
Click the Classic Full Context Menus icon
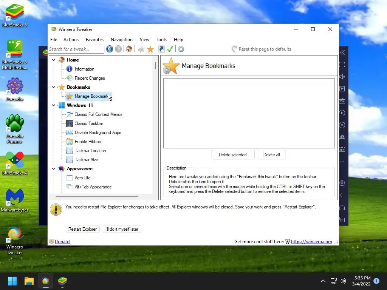coord(70,114)
